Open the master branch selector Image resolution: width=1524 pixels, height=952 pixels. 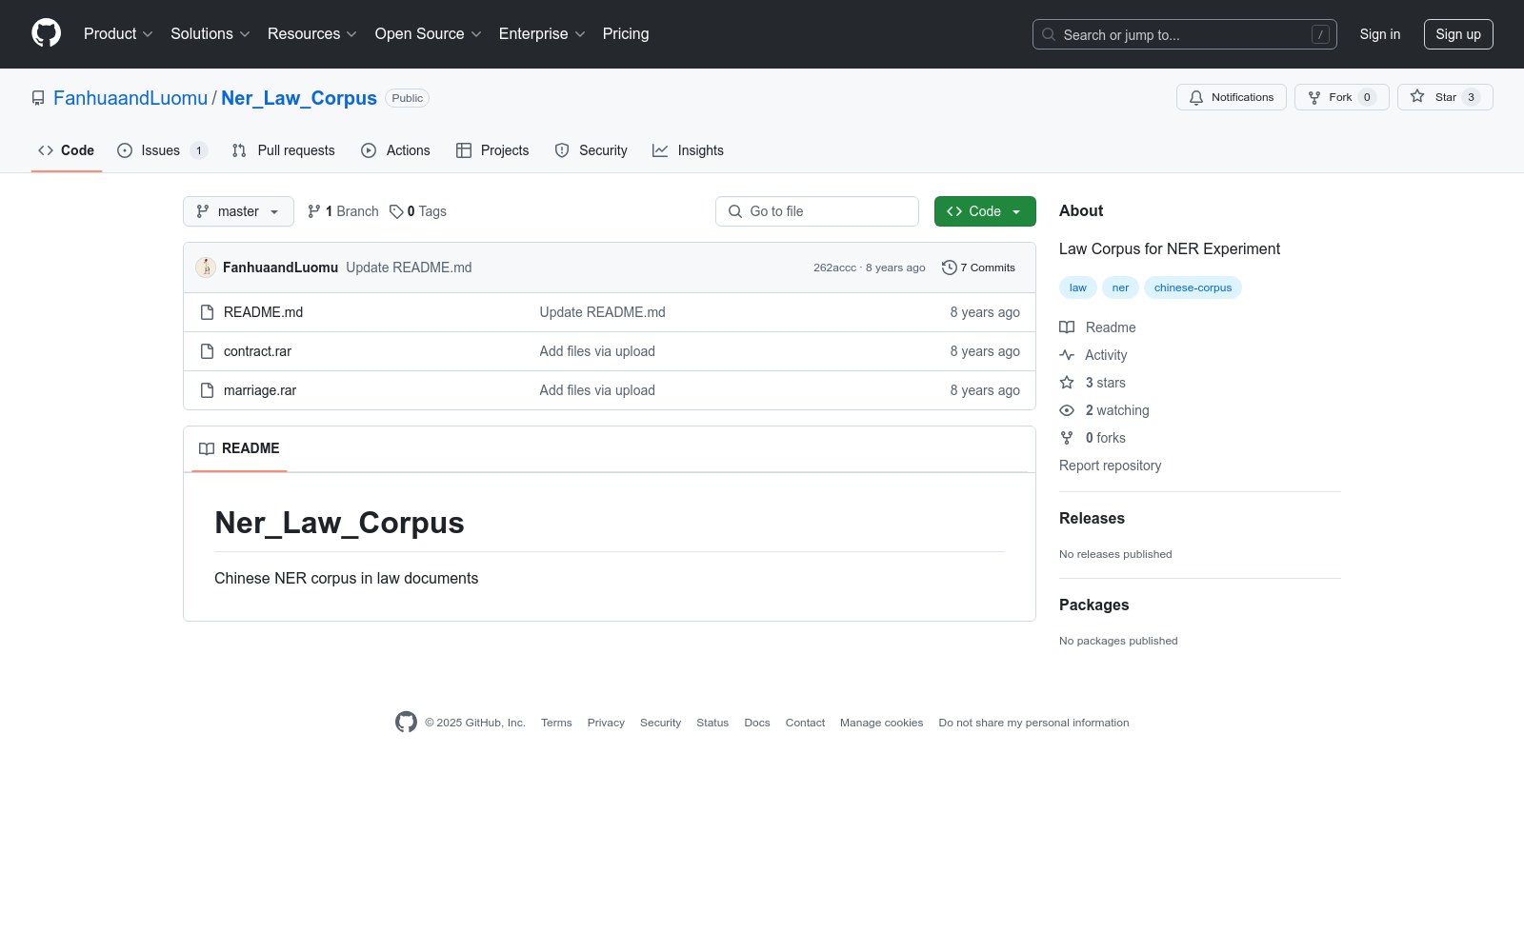(x=238, y=211)
